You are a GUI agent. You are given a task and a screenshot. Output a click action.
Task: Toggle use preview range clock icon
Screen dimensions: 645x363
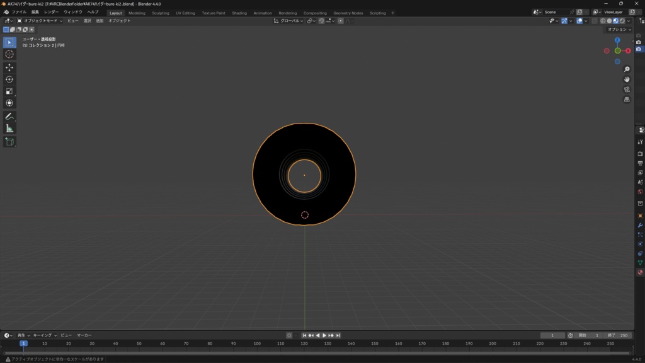(x=570, y=335)
